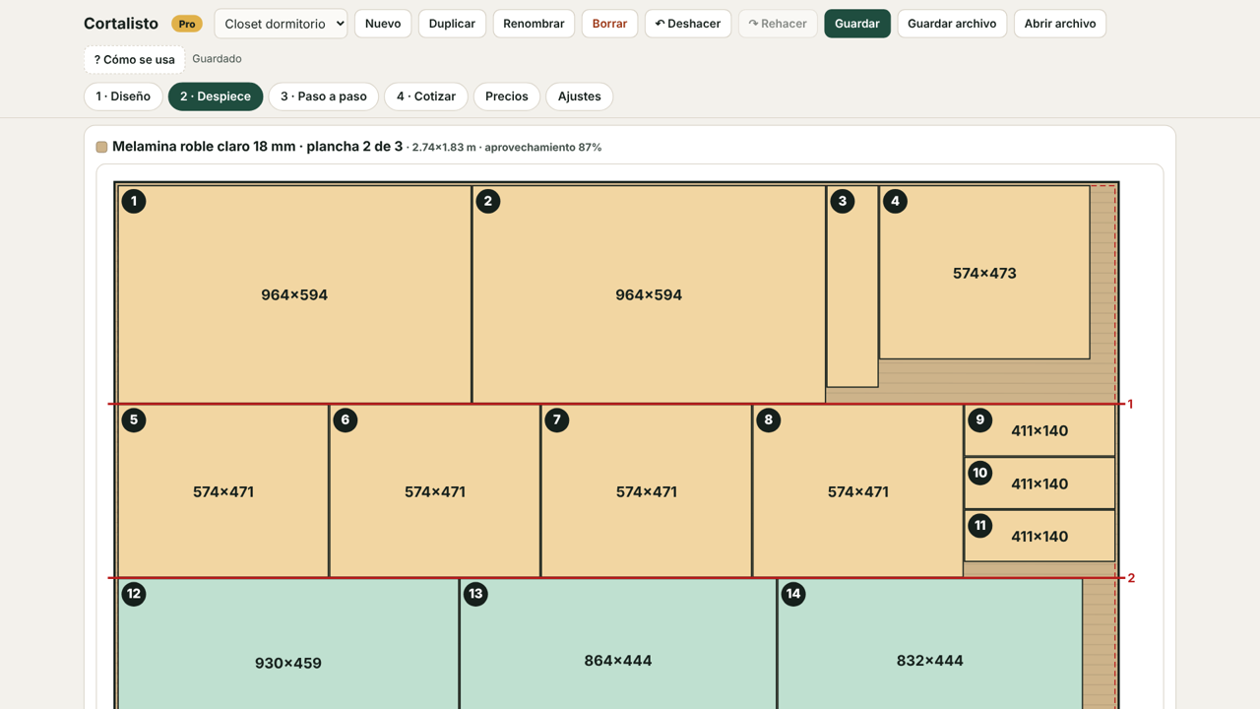Open the Precios tab

pyautogui.click(x=507, y=97)
